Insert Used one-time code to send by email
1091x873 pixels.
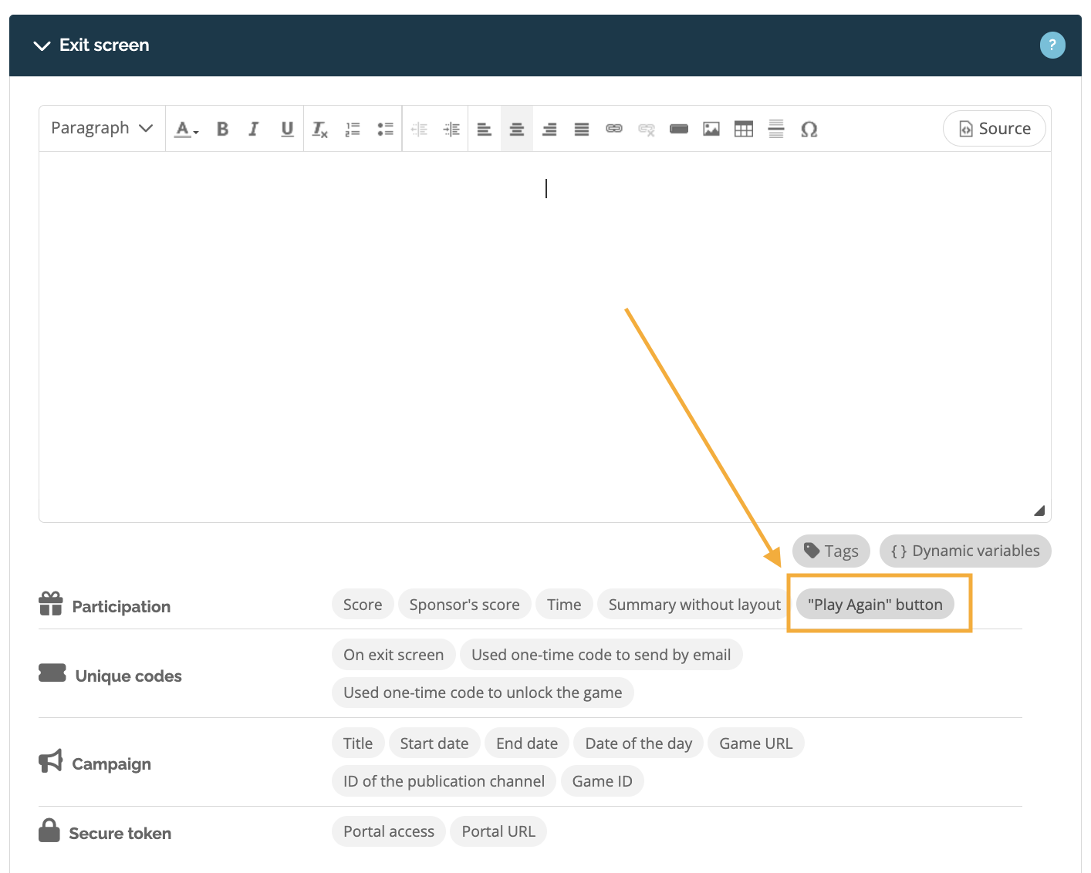coord(601,654)
